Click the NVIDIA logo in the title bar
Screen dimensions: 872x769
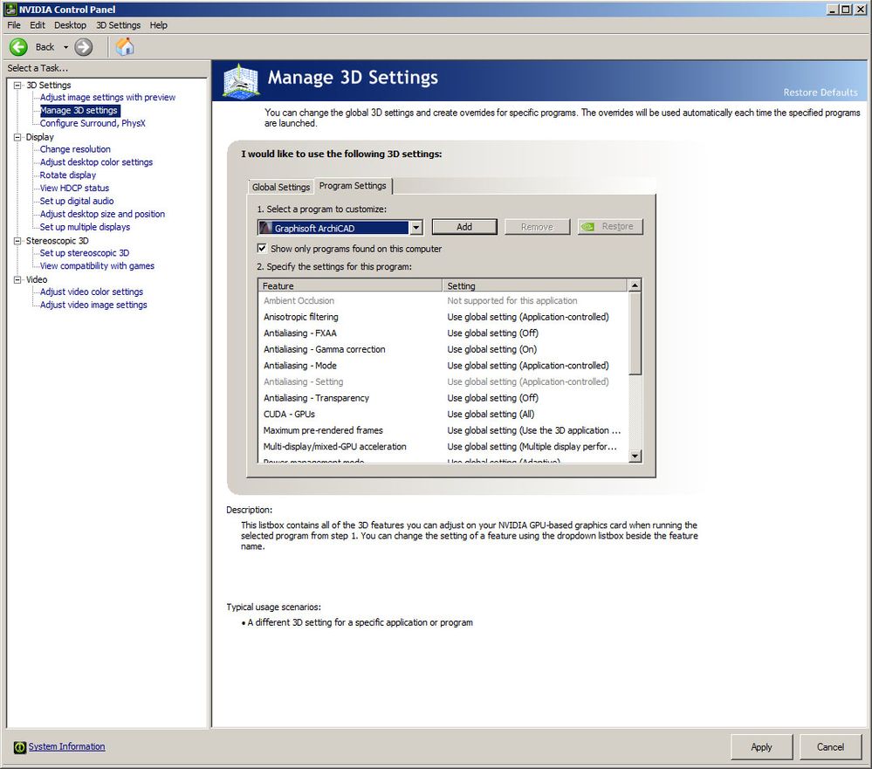point(9,9)
